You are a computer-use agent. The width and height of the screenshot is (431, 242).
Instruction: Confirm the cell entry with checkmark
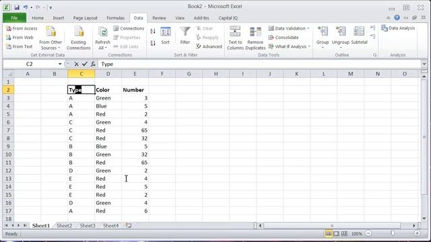[x=85, y=65]
